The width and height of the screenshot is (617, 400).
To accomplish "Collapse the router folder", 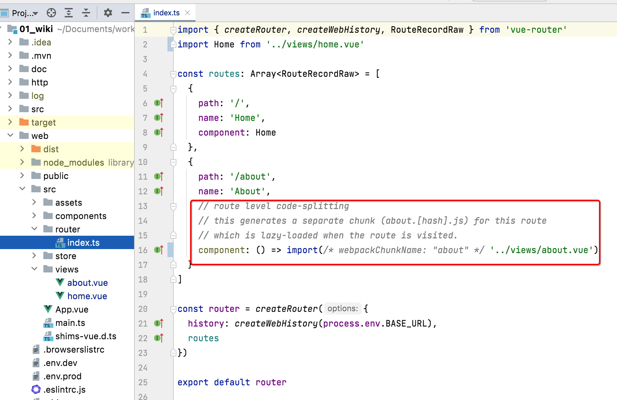I will [x=34, y=229].
